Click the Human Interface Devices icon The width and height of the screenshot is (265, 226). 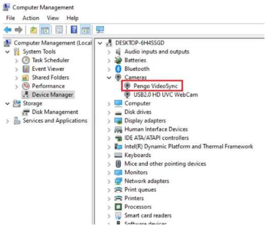click(118, 130)
